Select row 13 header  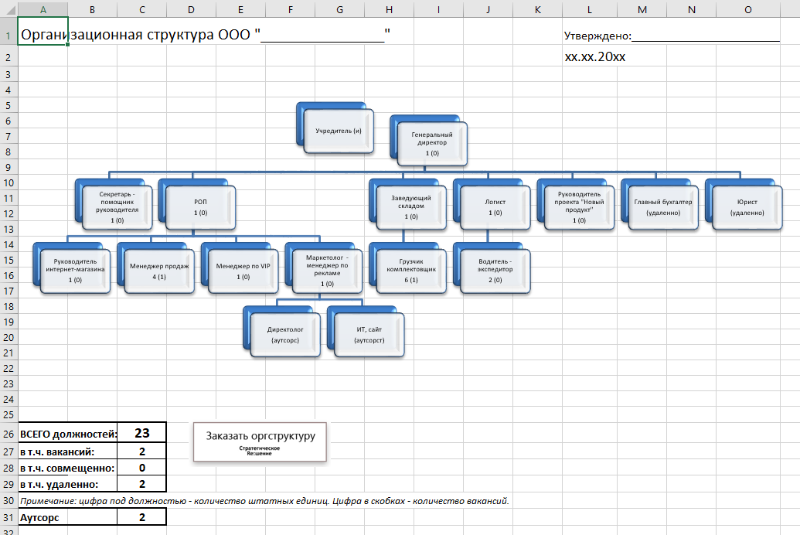tap(9, 229)
